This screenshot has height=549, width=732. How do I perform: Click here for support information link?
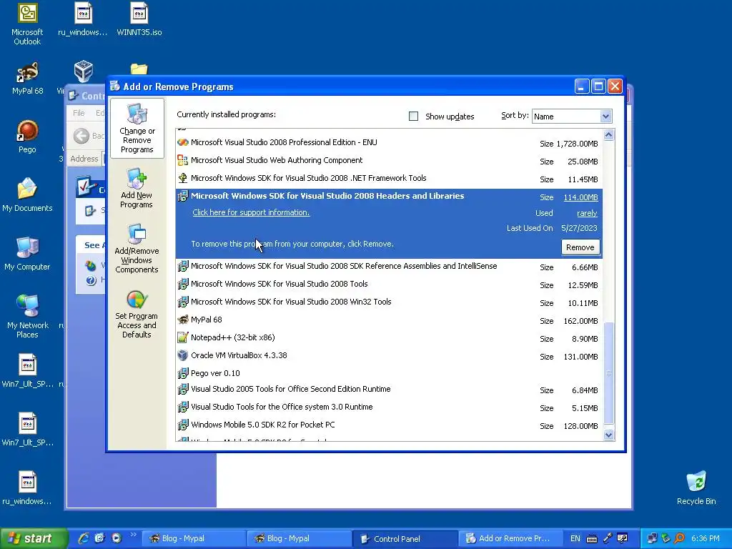pos(251,212)
